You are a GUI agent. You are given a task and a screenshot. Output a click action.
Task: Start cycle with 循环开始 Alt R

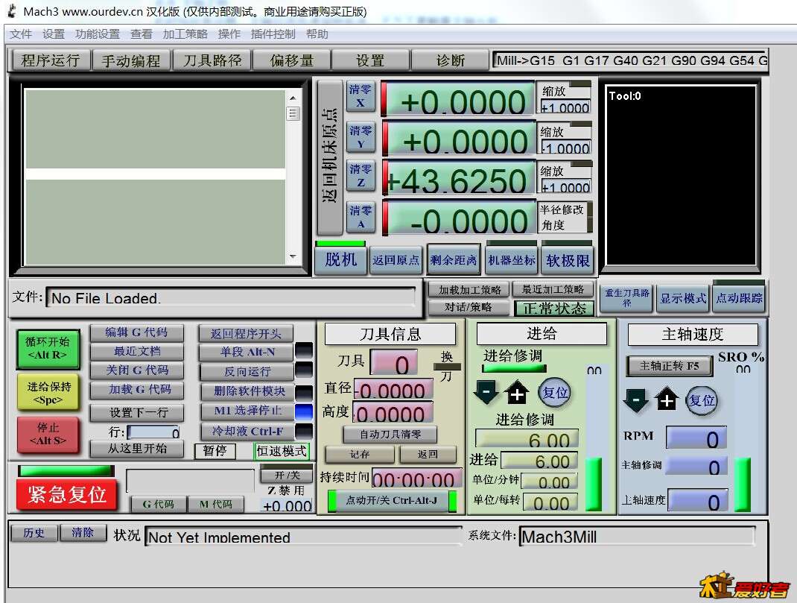tap(48, 348)
